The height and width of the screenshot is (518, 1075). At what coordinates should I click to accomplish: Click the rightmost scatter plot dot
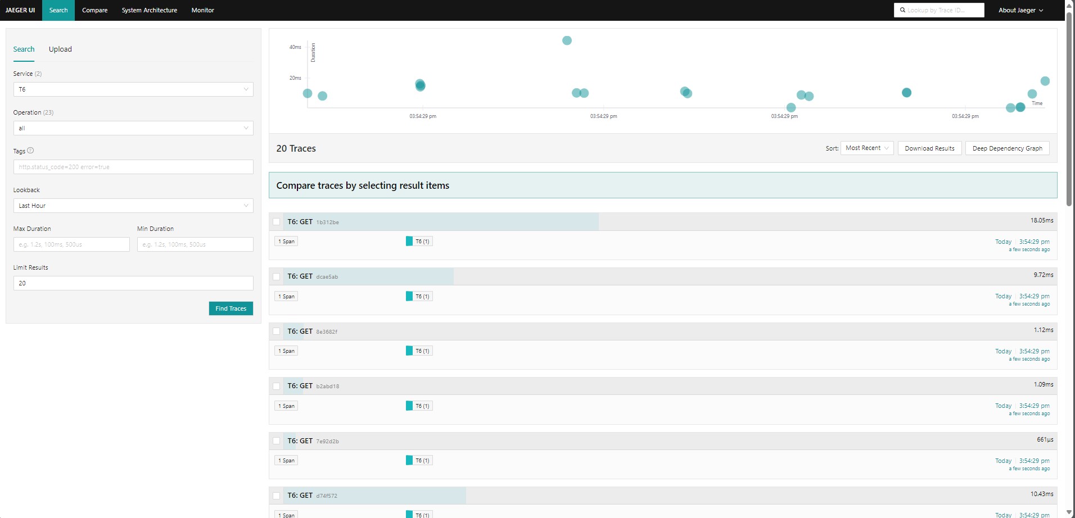1045,81
